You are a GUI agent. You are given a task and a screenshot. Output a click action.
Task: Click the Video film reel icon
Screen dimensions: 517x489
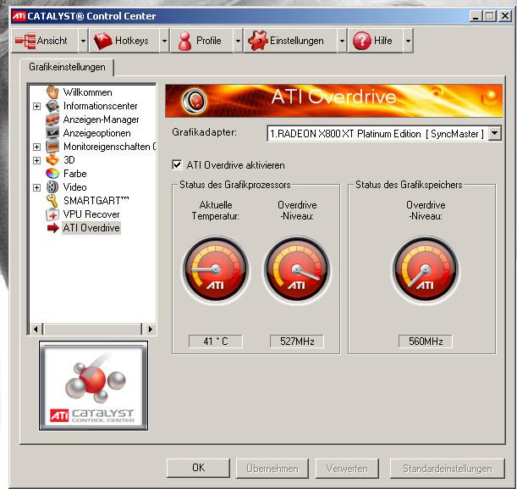click(52, 187)
